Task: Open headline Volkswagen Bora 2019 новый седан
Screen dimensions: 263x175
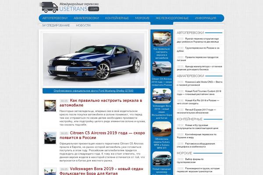Action: [101, 171]
